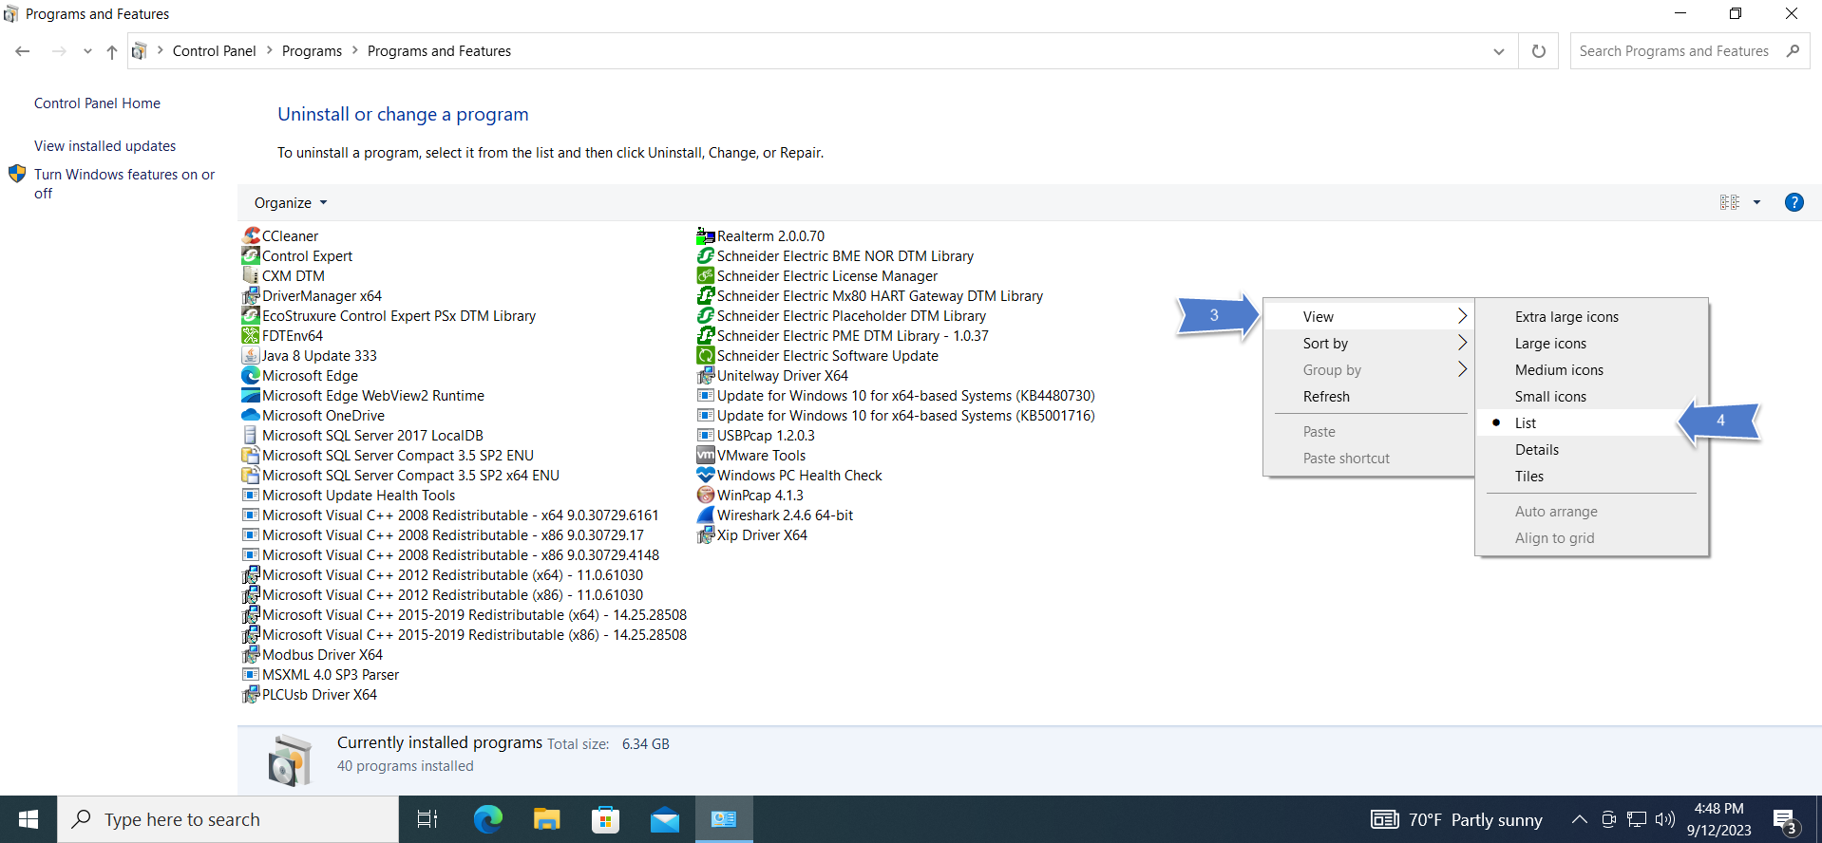1822x843 pixels.
Task: Click the Wireshark 2.4.6 64-bit icon
Action: tap(706, 515)
